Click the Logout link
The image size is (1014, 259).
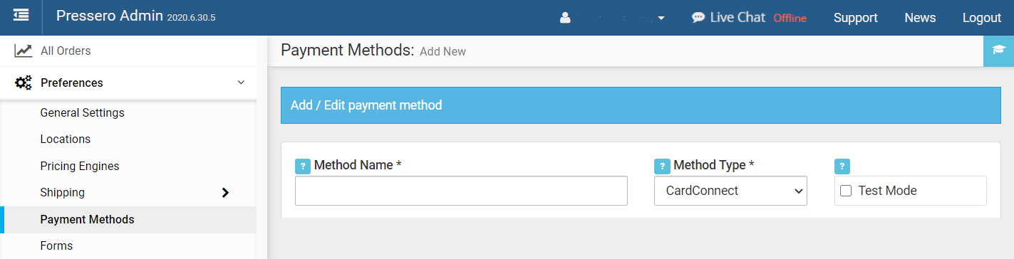[982, 18]
